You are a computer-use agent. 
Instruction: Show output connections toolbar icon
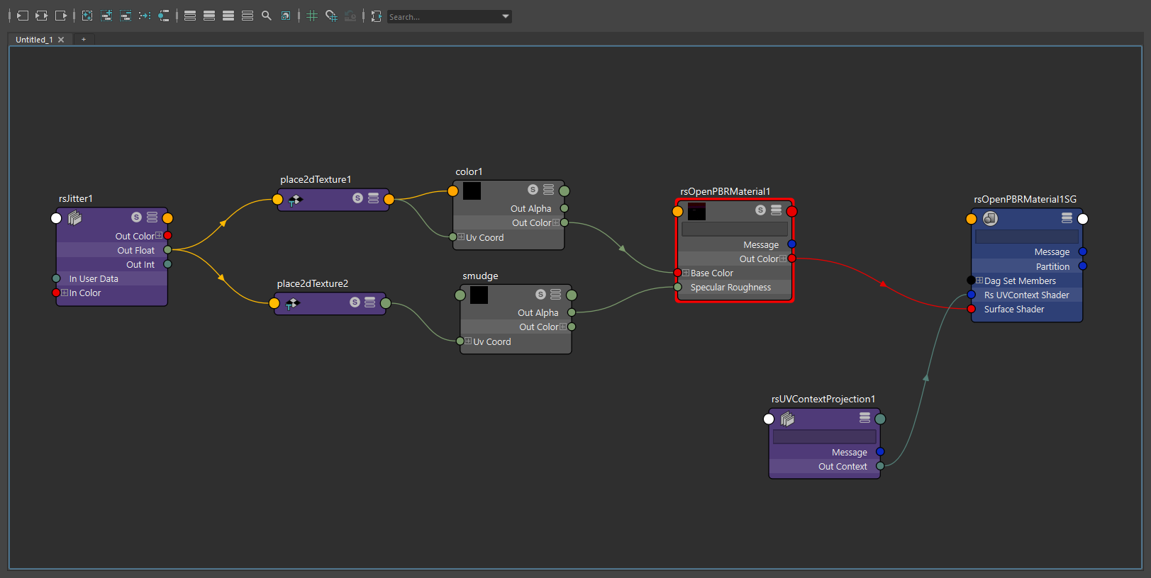click(x=61, y=16)
